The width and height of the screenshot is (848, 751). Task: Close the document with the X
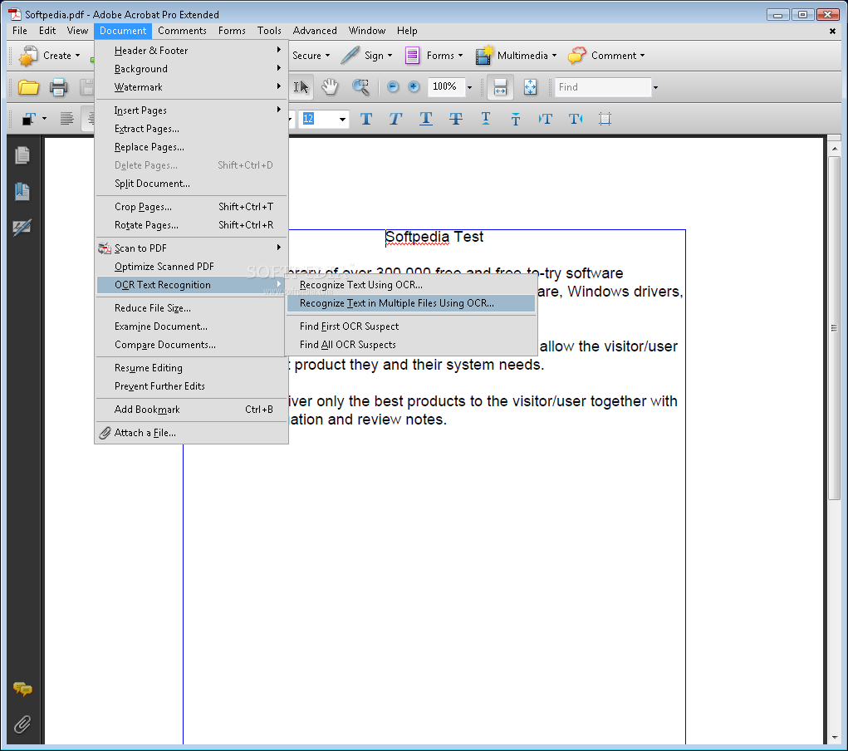click(832, 32)
